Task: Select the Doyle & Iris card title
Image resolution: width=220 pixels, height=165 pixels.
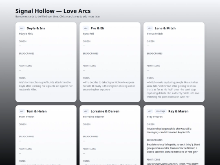Action: 36,28
